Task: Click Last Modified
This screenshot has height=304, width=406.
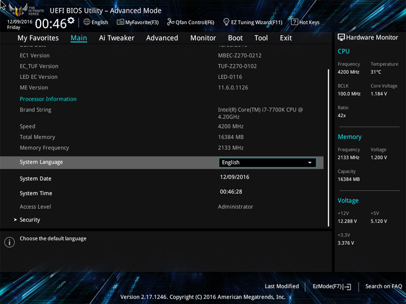Action: [282, 286]
